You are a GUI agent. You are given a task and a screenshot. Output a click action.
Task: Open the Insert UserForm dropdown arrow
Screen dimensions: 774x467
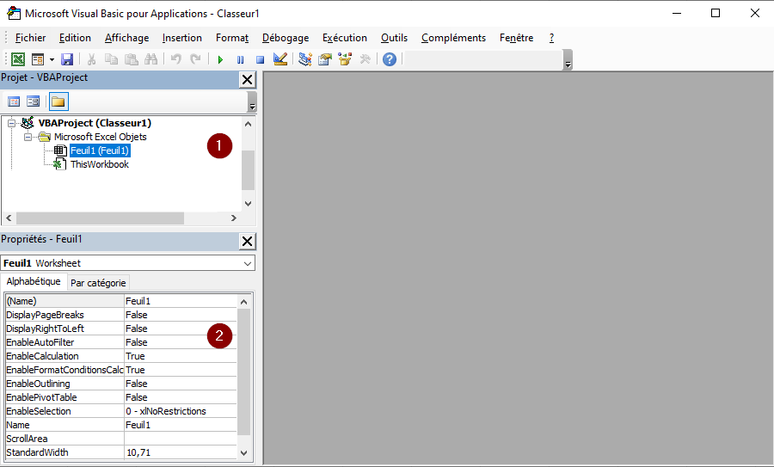pos(52,59)
